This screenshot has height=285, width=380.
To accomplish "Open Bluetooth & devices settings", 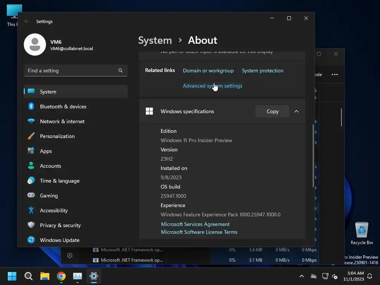I will point(76,107).
